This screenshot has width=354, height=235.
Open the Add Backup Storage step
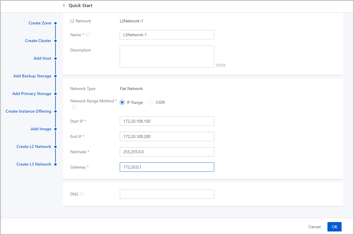pos(32,76)
